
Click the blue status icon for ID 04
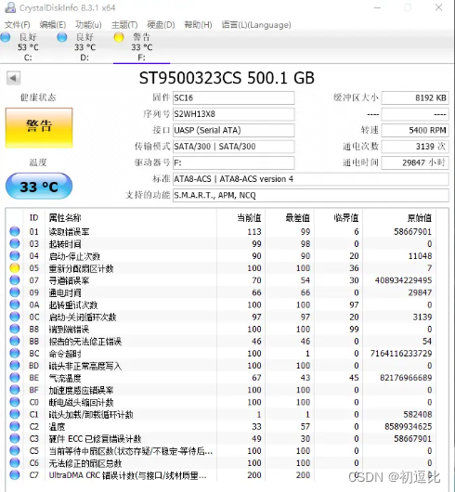(x=15, y=255)
